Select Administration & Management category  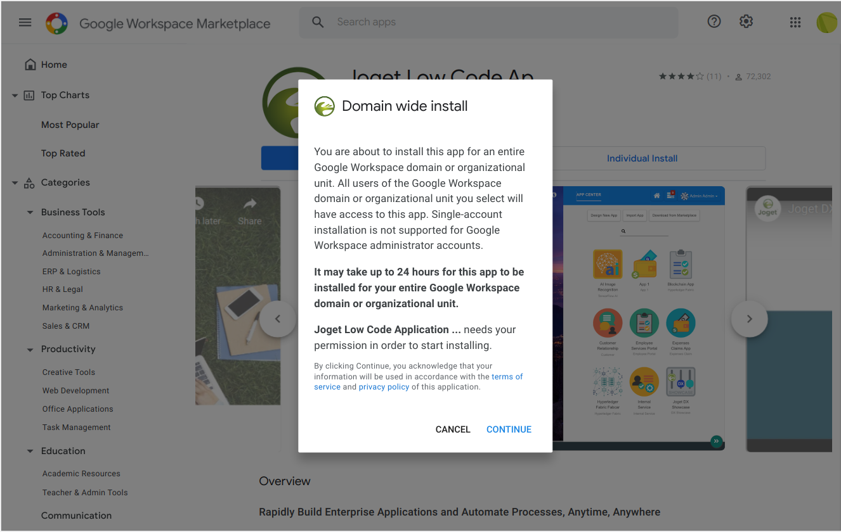(96, 253)
